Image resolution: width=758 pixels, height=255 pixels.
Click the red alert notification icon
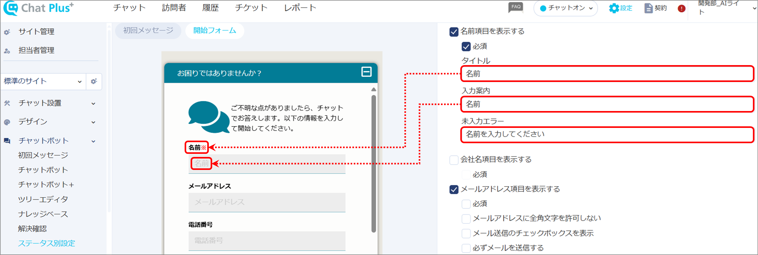coord(682,9)
